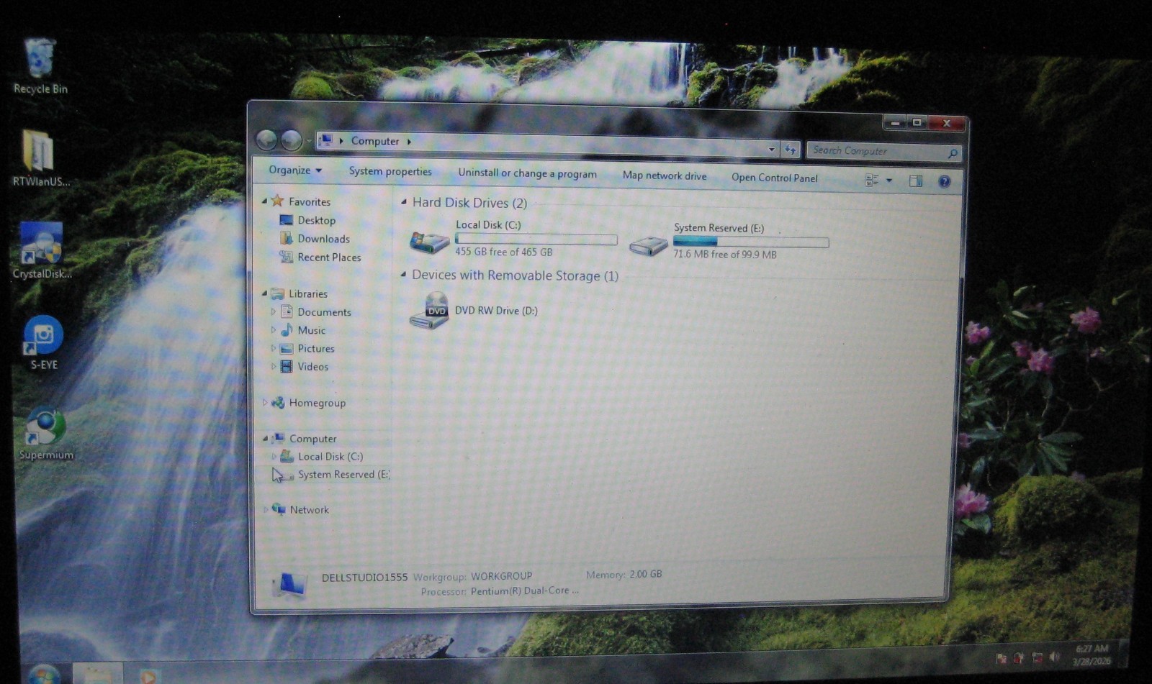Collapse the Computer tree section
Screen dimensions: 1152x684
(x=265, y=438)
